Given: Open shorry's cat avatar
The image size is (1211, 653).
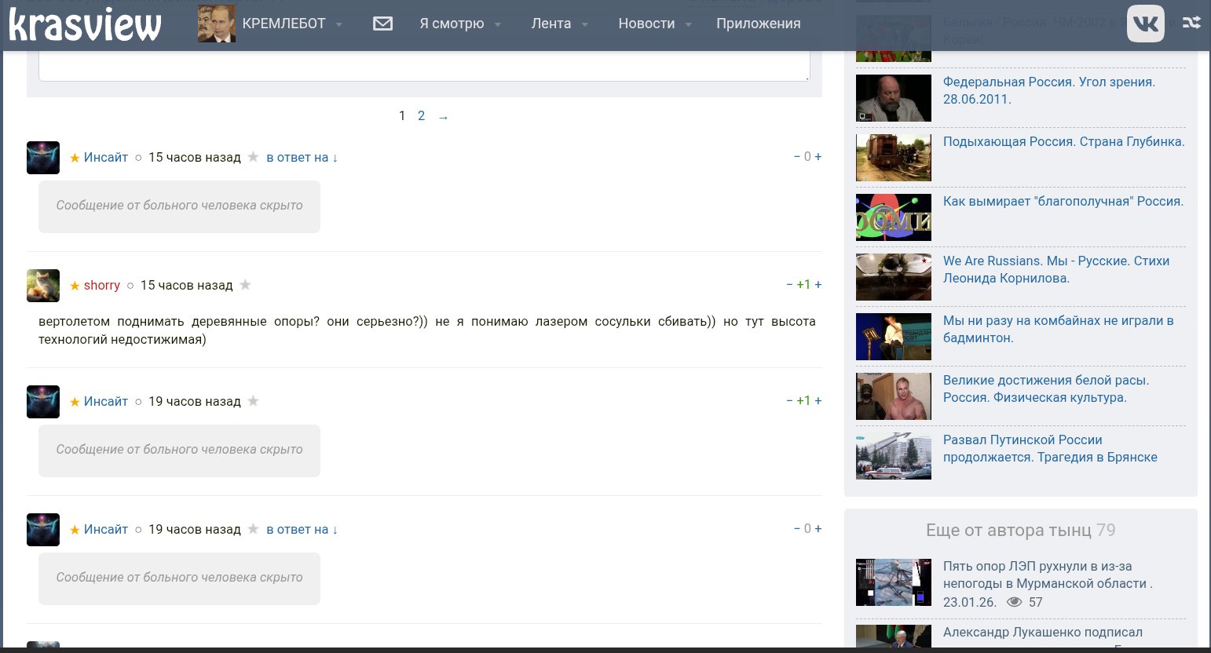Looking at the screenshot, I should [43, 286].
